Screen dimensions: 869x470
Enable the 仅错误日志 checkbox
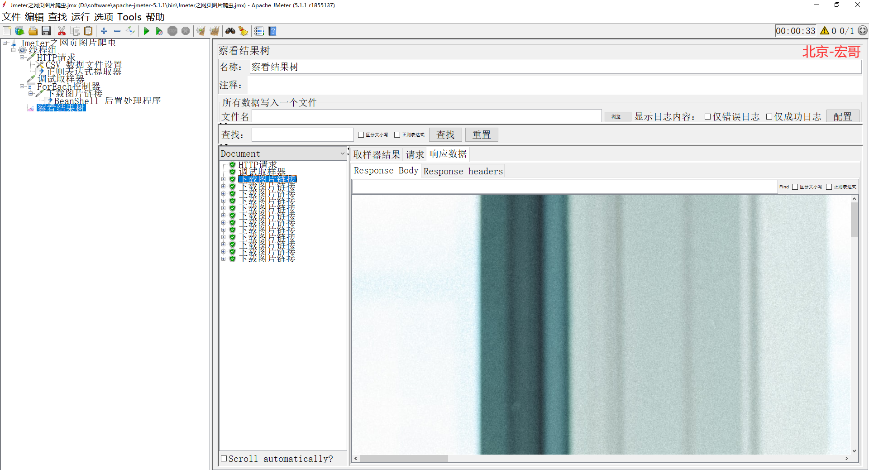click(x=707, y=116)
